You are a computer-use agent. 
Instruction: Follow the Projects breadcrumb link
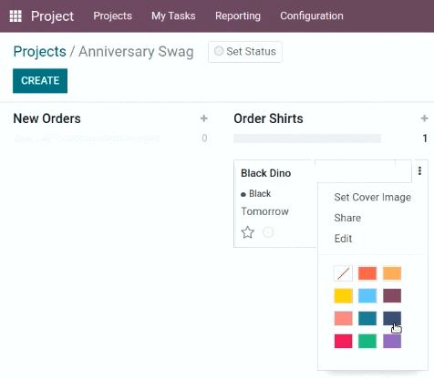(39, 52)
